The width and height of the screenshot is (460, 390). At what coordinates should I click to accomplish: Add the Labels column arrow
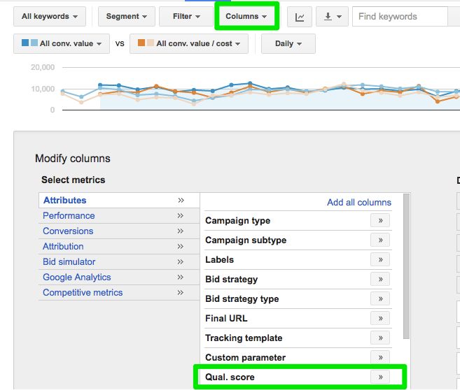(x=380, y=260)
